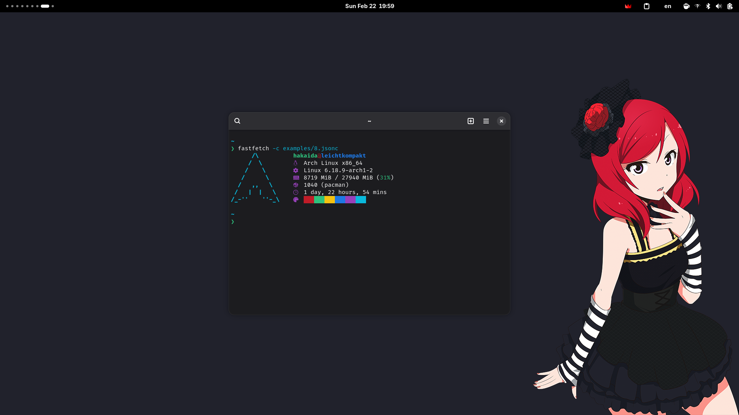Click the battery charging icon
Screen dimensions: 739x415
(730, 6)
